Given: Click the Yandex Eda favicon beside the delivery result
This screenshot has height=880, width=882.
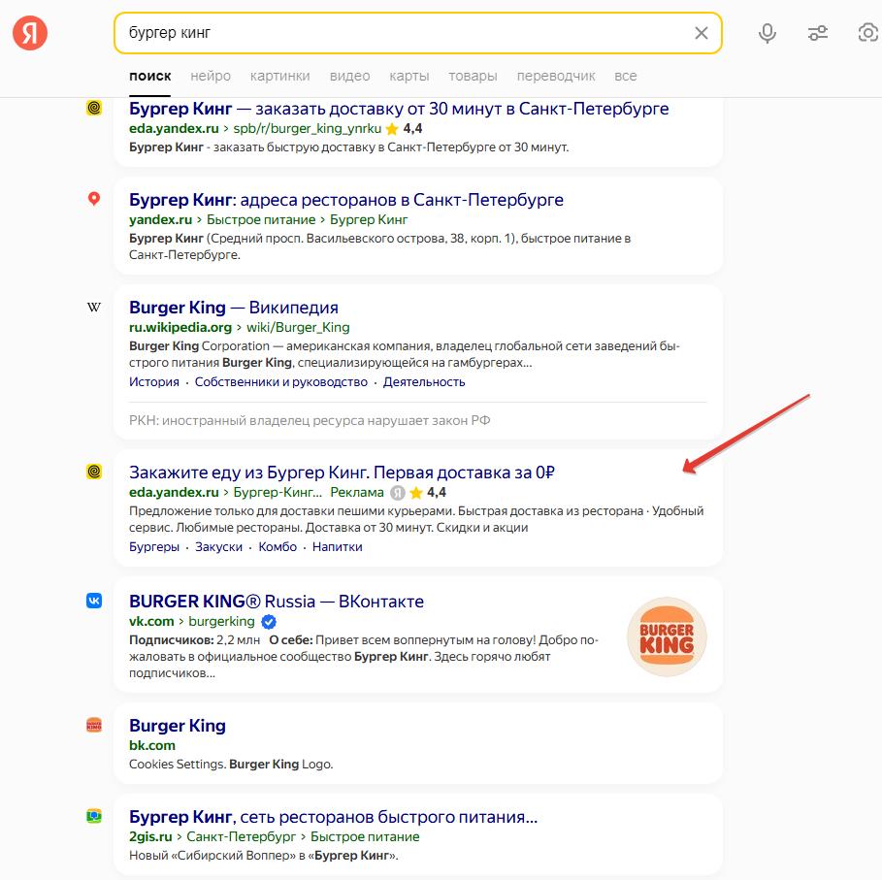Looking at the screenshot, I should pos(94,108).
